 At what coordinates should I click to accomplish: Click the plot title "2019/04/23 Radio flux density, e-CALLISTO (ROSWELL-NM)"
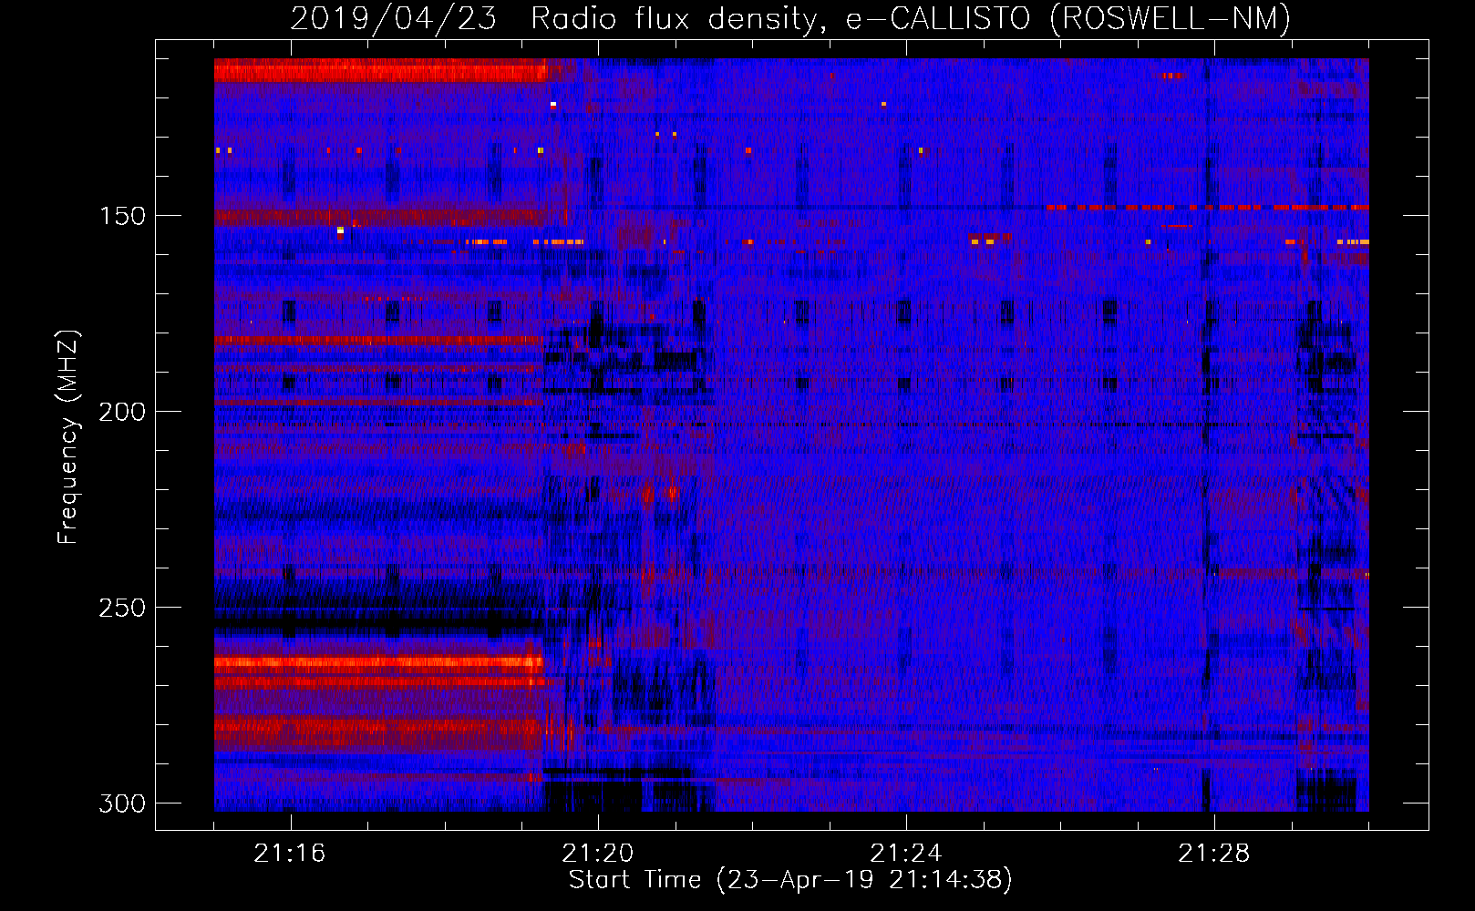tap(790, 19)
